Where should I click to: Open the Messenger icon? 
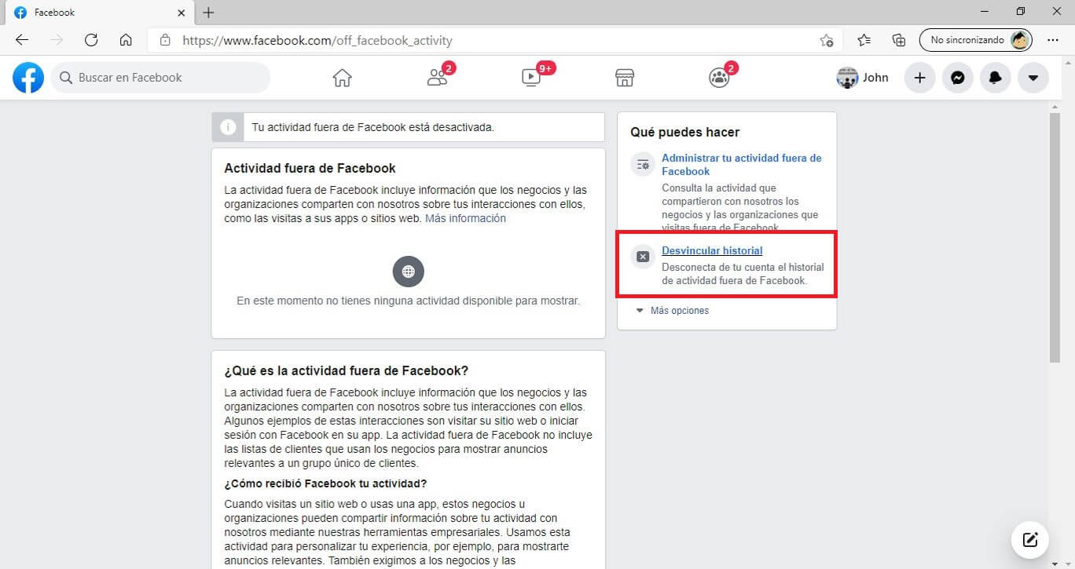[958, 78]
